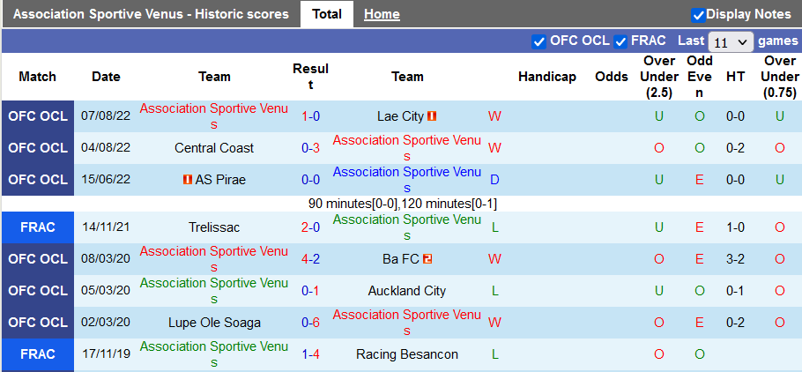The height and width of the screenshot is (372, 802).
Task: Switch to the Total tab
Action: point(327,14)
